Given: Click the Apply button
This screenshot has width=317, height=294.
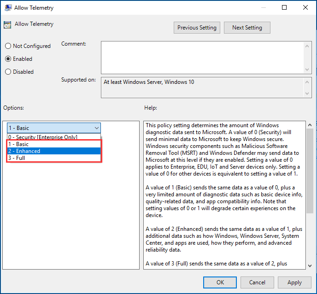Looking at the screenshot, I should click(x=294, y=282).
